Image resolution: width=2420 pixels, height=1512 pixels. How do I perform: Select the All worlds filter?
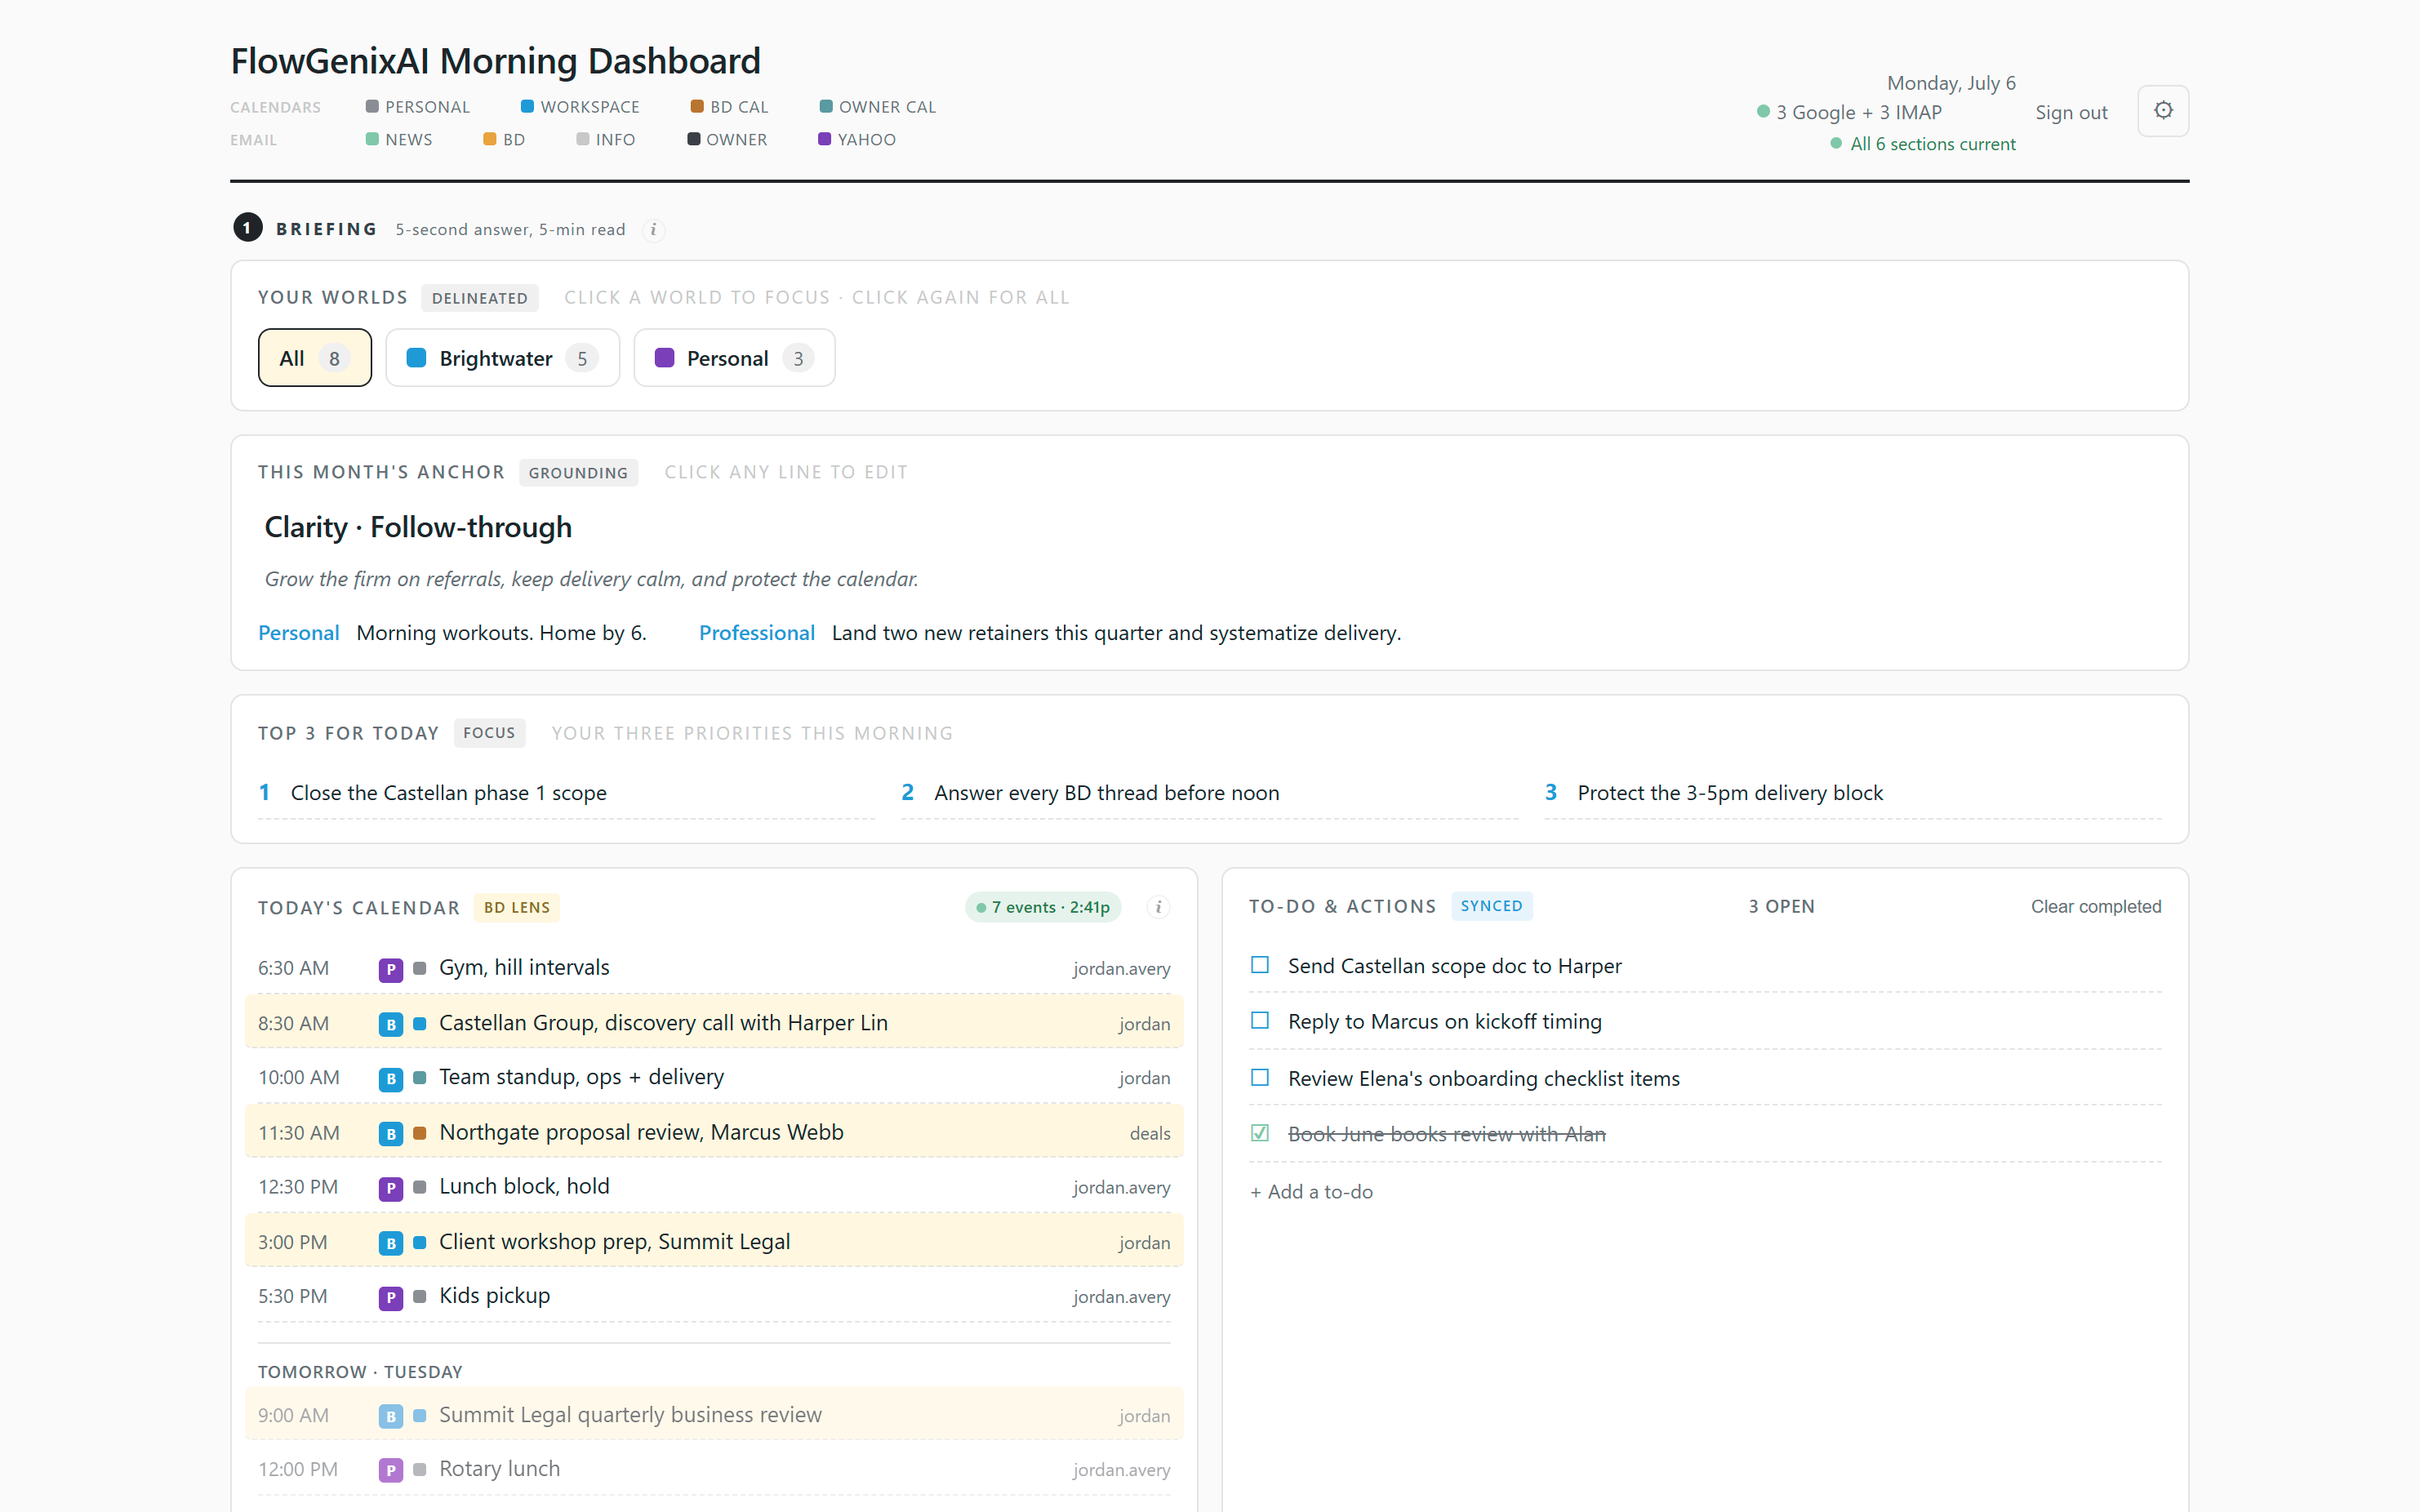(x=315, y=358)
